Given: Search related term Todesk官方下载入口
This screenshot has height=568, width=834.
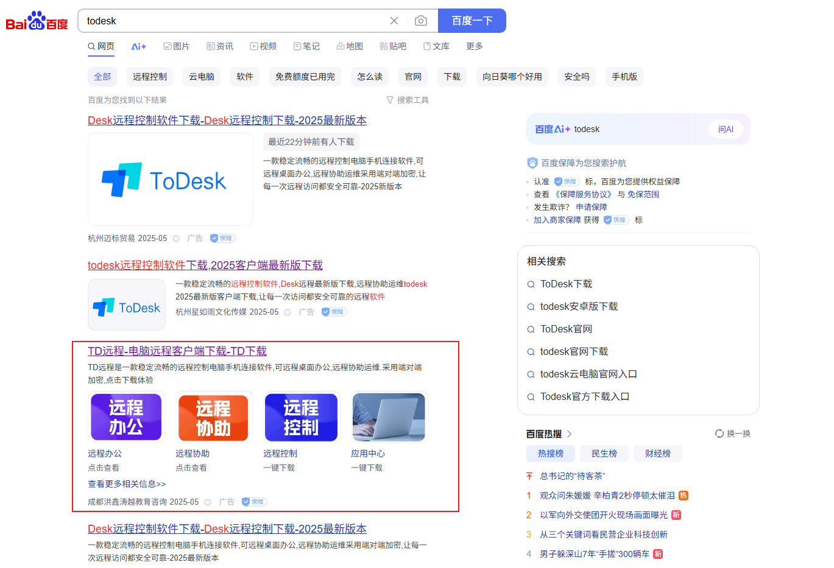Looking at the screenshot, I should click(x=585, y=397).
